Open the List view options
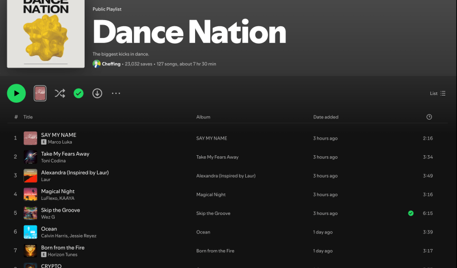 tap(437, 93)
